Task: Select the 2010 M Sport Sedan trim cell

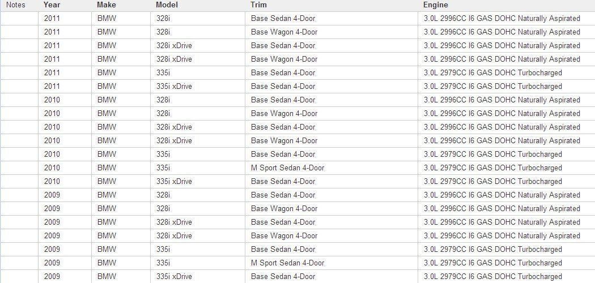Action: point(287,168)
